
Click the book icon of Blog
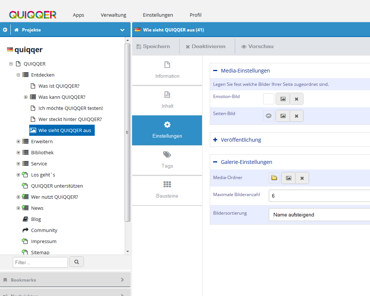pos(25,219)
